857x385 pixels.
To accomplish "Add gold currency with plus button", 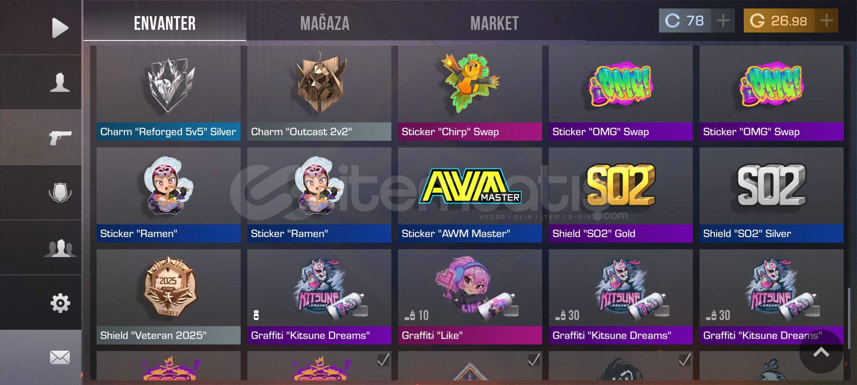I will point(826,20).
